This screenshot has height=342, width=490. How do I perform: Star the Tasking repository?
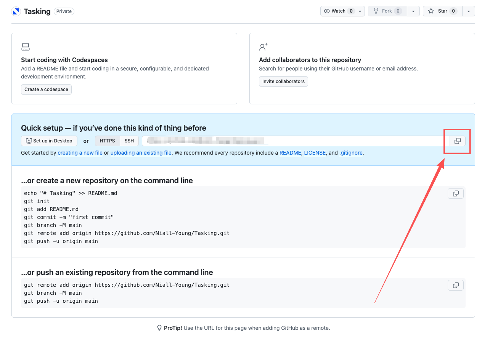click(442, 11)
